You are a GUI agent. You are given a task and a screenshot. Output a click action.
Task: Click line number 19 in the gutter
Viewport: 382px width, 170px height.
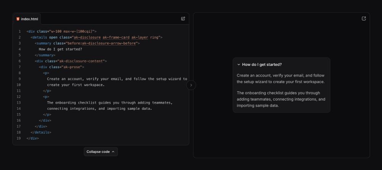[x=19, y=138]
